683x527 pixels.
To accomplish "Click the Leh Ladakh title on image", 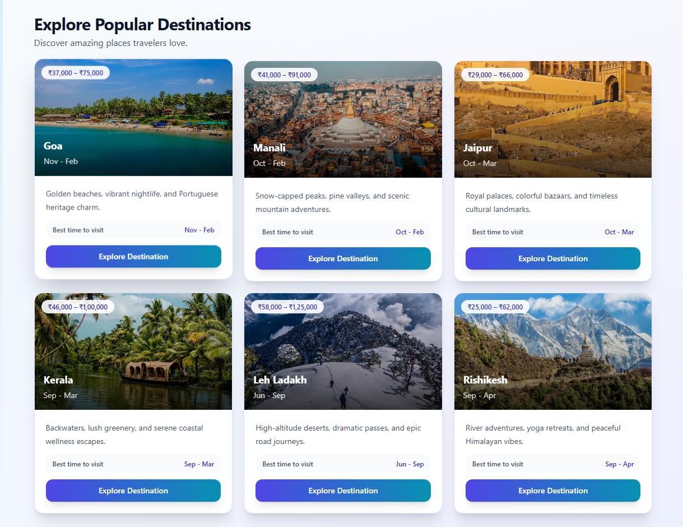I will pyautogui.click(x=280, y=380).
